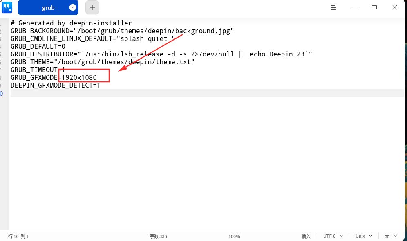Click the 100% zoom level indicator
The height and width of the screenshot is (241, 407).
click(x=234, y=236)
